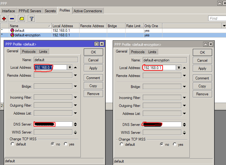The width and height of the screenshot is (226, 165).
Task: Select 'yes' Change TCP MSS in default profile
Action: coord(66,144)
